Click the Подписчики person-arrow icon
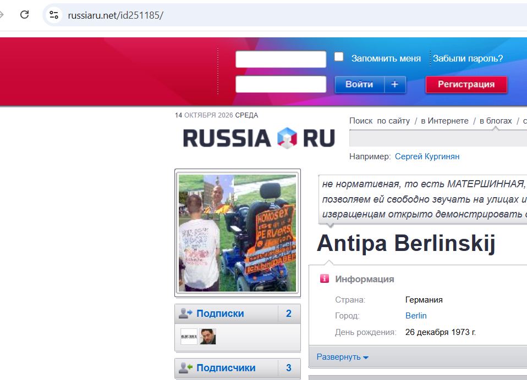527x380 pixels. [x=185, y=368]
